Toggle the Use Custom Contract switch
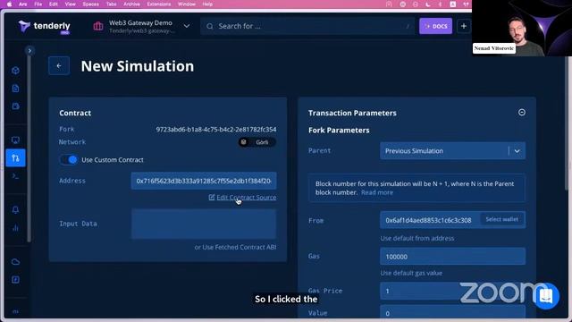 (69, 159)
